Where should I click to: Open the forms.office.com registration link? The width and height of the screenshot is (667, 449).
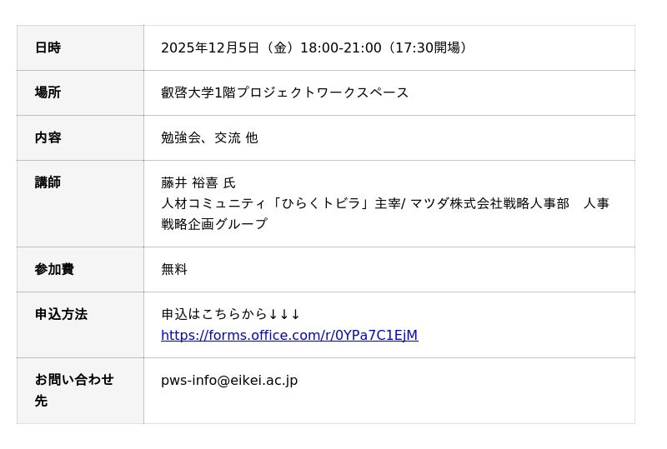(289, 336)
